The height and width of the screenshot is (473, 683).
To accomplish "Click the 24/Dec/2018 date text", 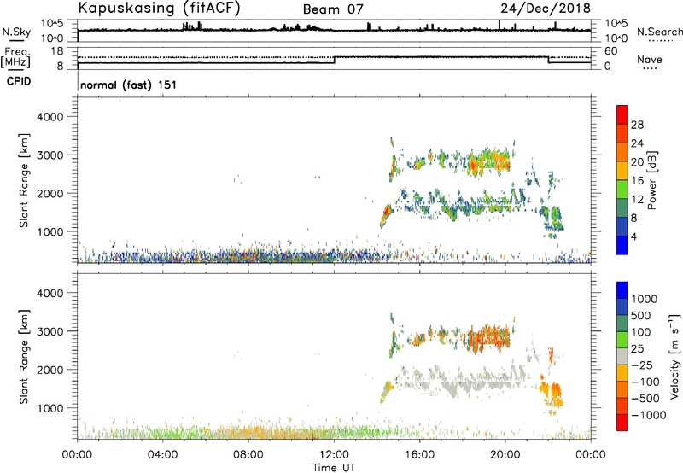I will [x=546, y=9].
